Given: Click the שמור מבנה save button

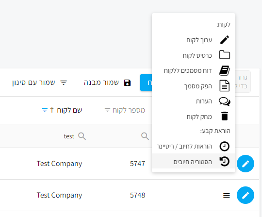Looking at the screenshot, I should 107,83.
